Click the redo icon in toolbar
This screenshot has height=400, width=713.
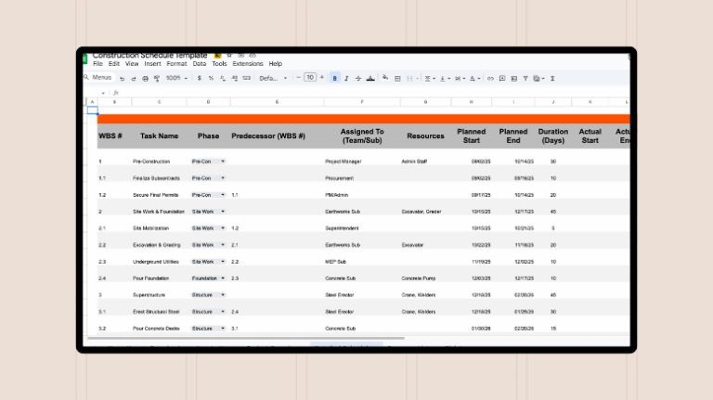[x=134, y=78]
